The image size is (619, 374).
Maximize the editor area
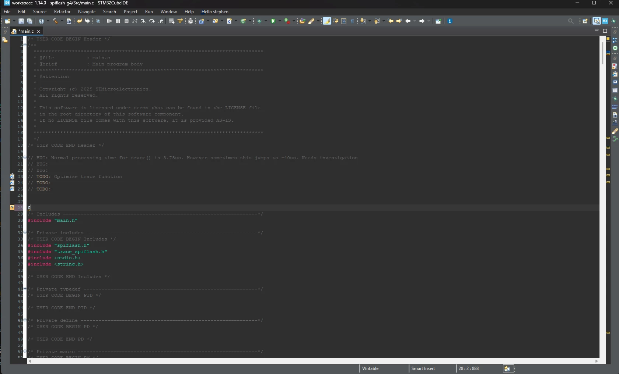(x=605, y=31)
